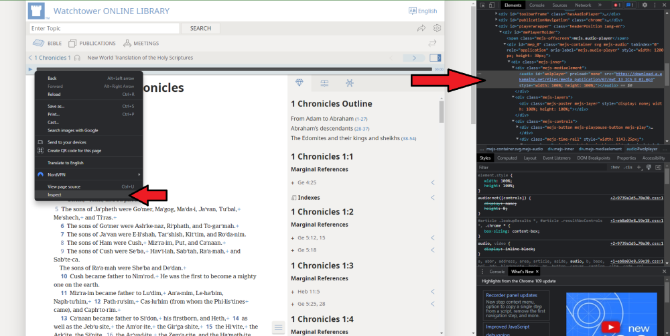670x336 pixels.
Task: Open the library settings gear icon
Action: click(x=437, y=28)
